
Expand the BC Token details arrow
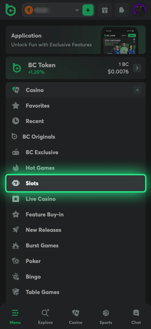tap(137, 68)
